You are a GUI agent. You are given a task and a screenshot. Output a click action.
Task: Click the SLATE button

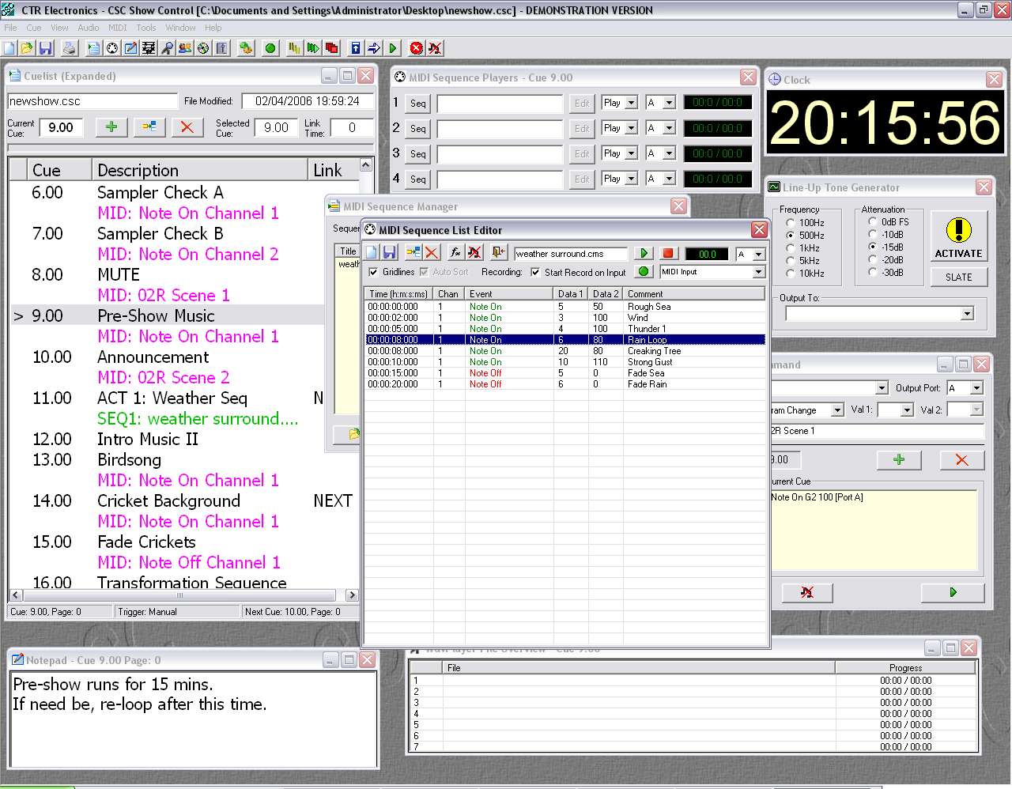click(x=958, y=277)
